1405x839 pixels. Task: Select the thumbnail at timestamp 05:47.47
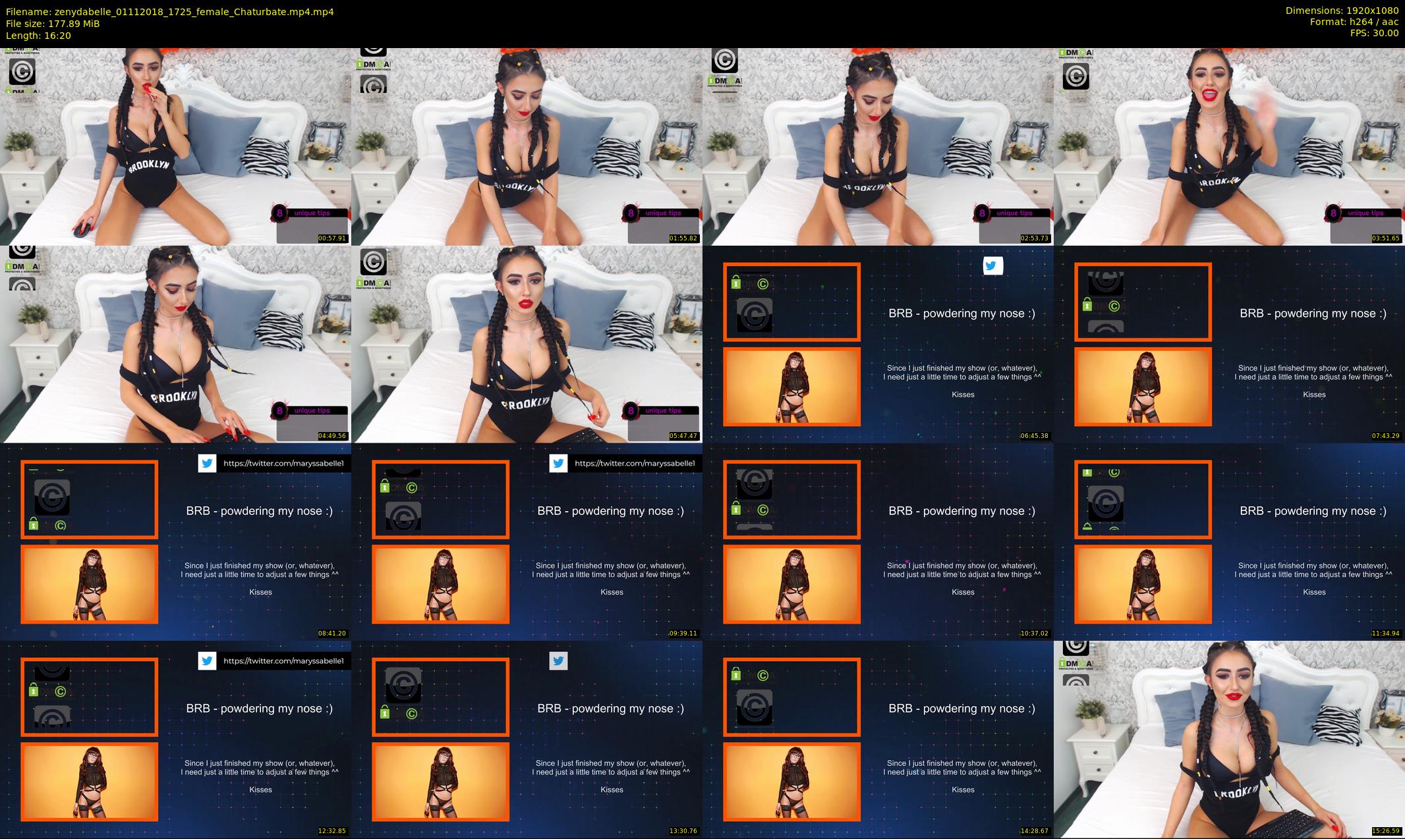tap(527, 344)
